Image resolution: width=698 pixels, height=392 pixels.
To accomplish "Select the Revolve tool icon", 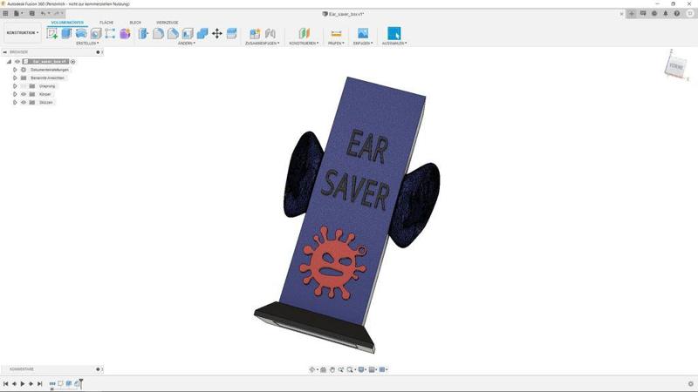I will click(x=81, y=33).
